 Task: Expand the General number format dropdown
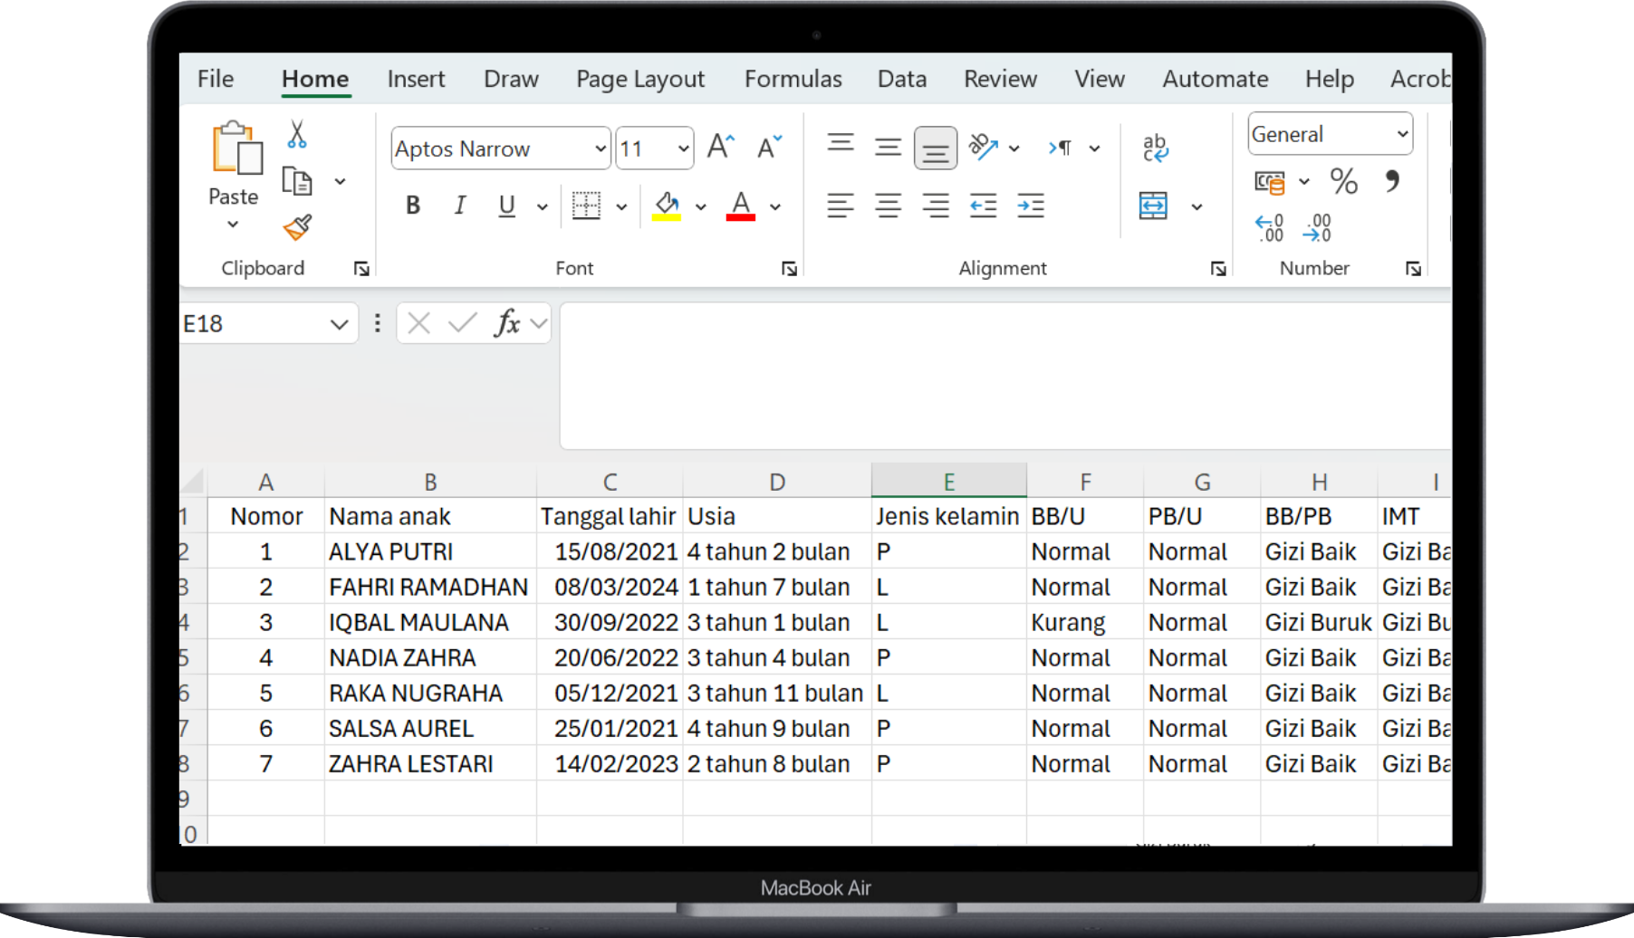click(1402, 135)
